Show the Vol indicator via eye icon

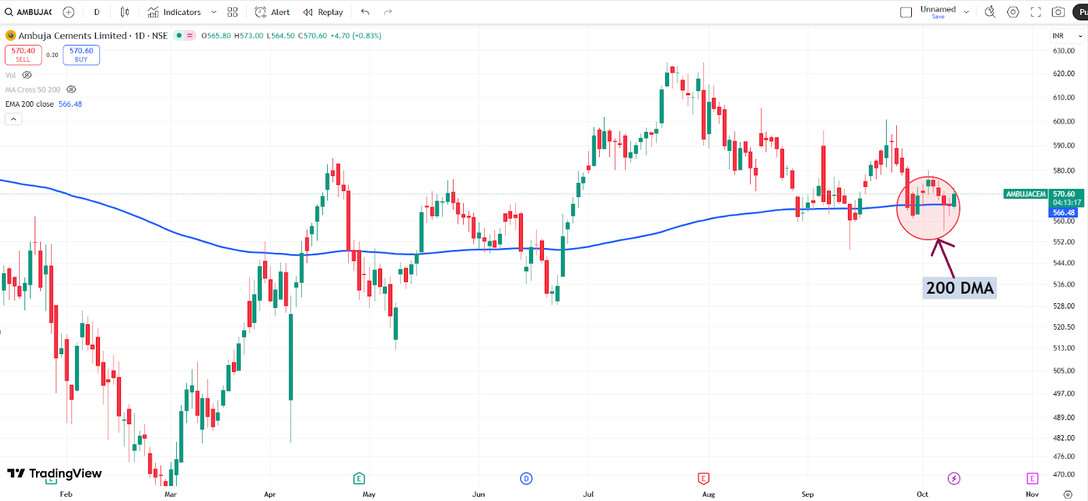(x=27, y=75)
